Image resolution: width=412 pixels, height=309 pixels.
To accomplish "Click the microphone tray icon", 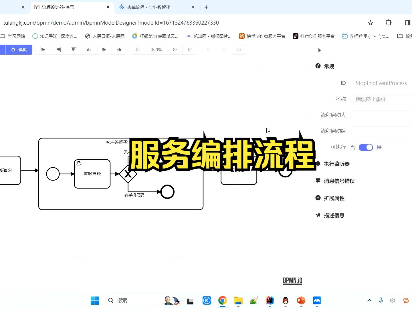I will click(x=381, y=300).
